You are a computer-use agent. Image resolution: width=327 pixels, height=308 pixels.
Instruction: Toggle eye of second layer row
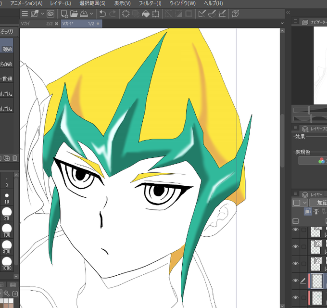click(295, 246)
